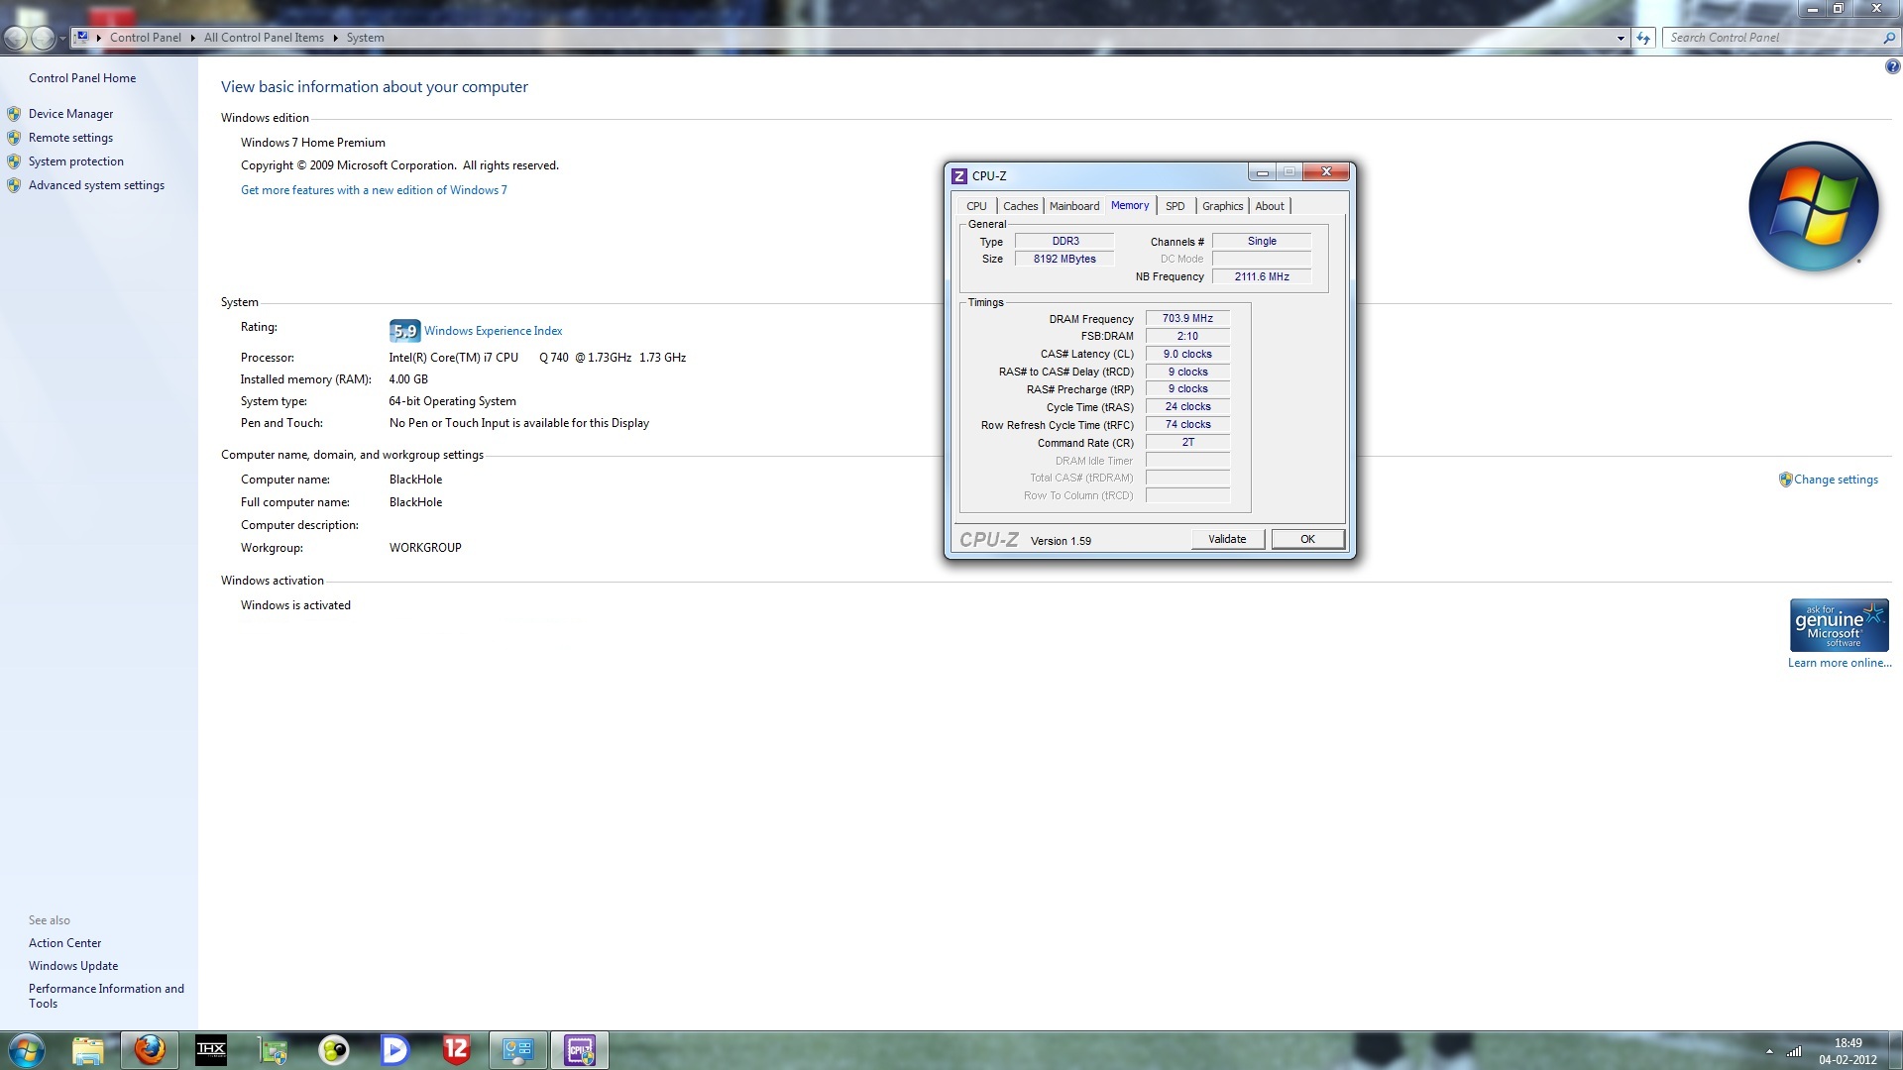This screenshot has width=1903, height=1070.
Task: Open the green-ball taskbar application
Action: [334, 1050]
